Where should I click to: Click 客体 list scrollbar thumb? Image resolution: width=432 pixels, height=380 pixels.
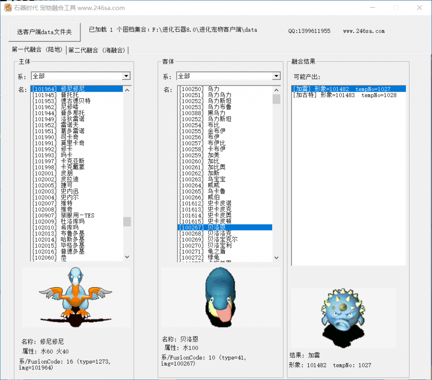tap(276, 99)
